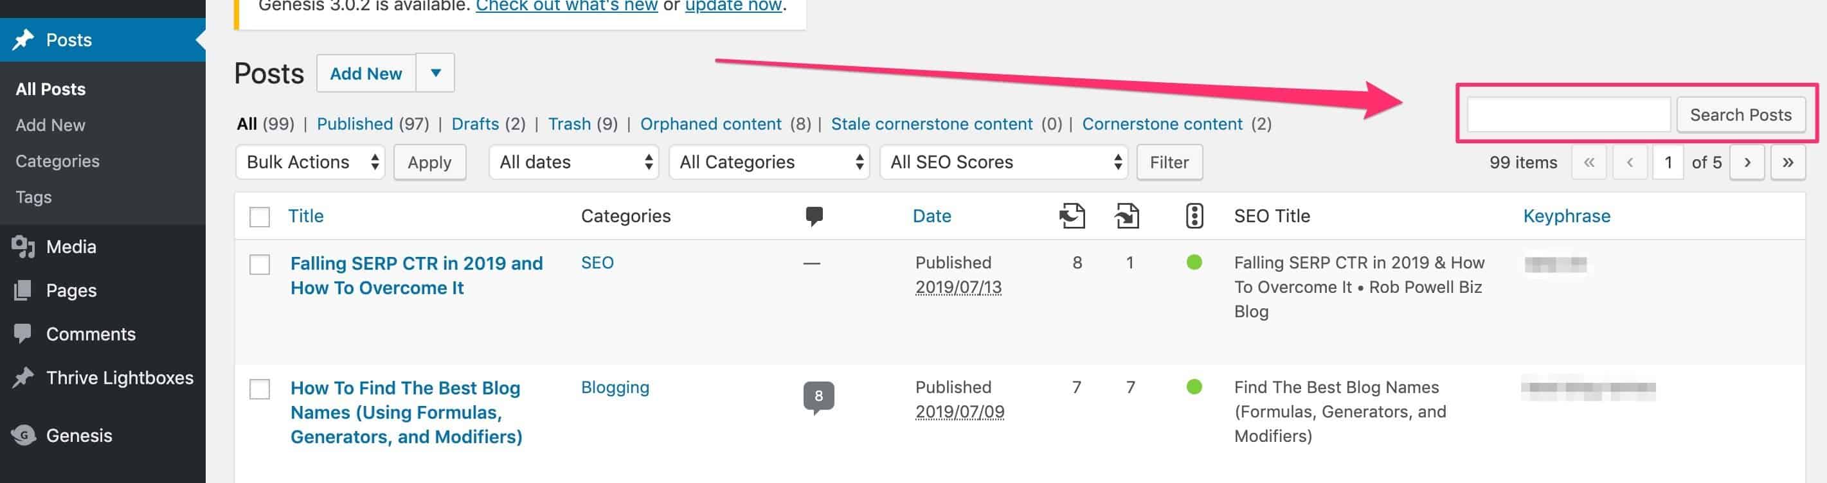Click green SEO score dot for Blog Names post
Image resolution: width=1827 pixels, height=483 pixels.
point(1194,387)
